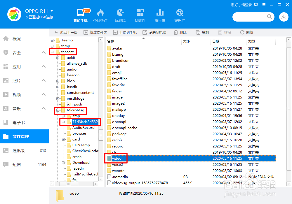Sort by 大小 column header
Viewport: 292px width, 204px height.
(x=196, y=41)
